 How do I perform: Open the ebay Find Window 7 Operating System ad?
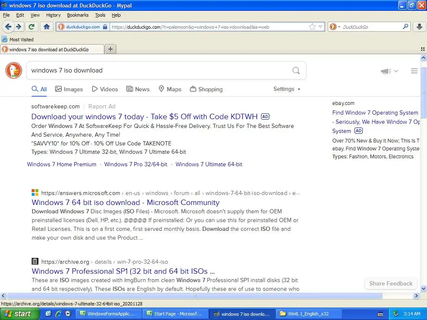pyautogui.click(x=376, y=122)
